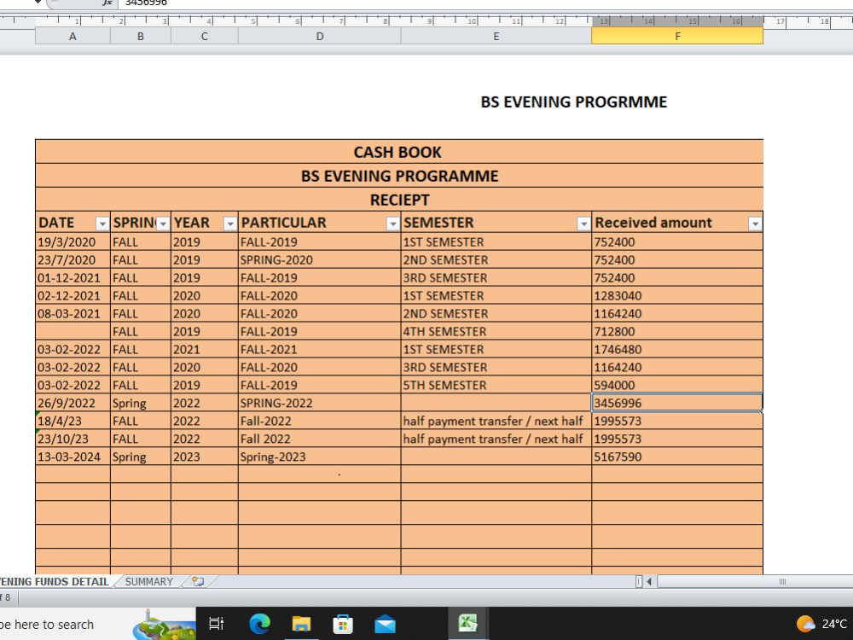Screen dimensions: 853x640
Task: Select column D header
Action: (320, 36)
